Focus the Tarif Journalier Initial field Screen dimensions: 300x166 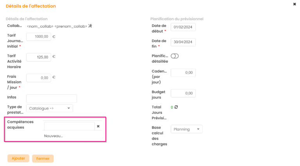38,37
